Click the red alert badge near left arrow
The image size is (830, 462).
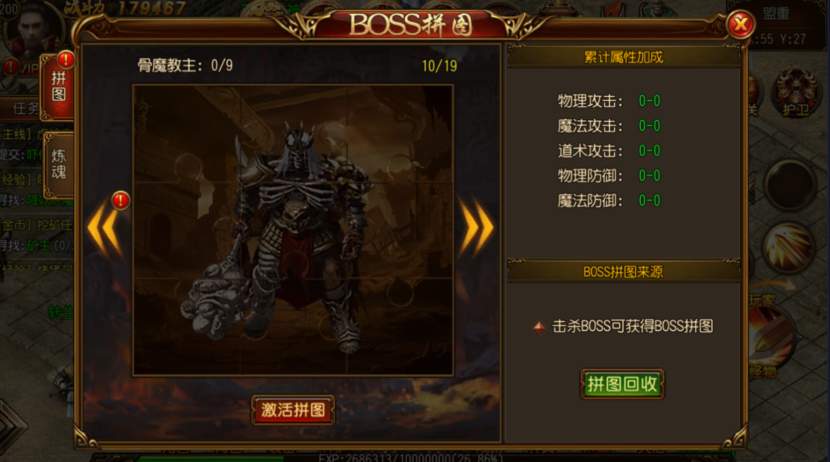[120, 200]
